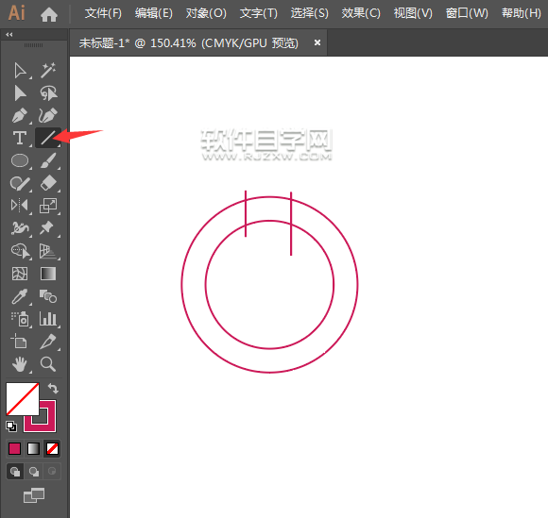Select the Shaper tool

point(20,184)
